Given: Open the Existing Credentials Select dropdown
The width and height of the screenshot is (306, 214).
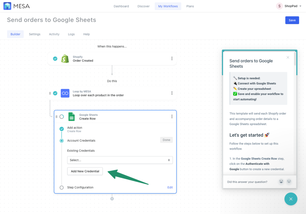Looking at the screenshot, I should (x=120, y=160).
